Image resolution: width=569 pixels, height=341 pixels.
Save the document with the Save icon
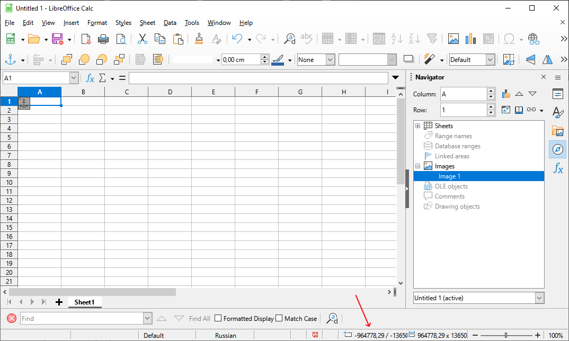[x=57, y=39]
